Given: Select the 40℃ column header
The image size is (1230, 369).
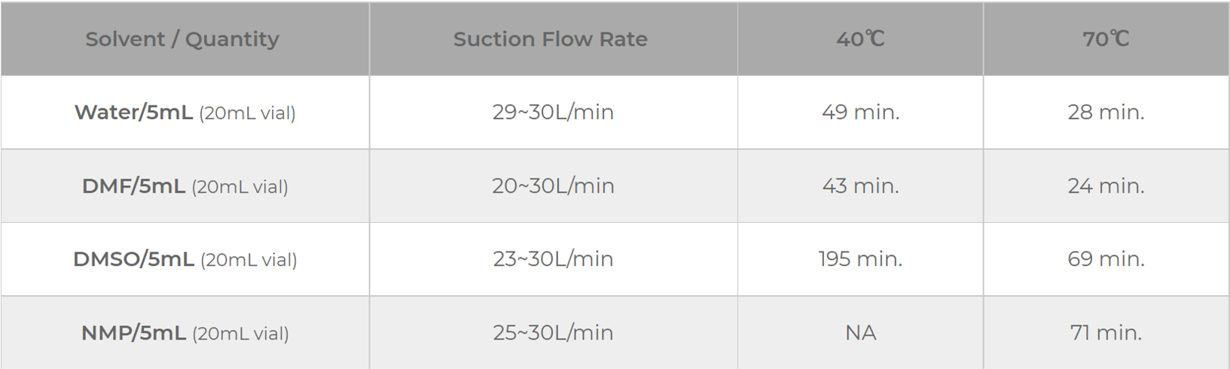Looking at the screenshot, I should pos(860,39).
